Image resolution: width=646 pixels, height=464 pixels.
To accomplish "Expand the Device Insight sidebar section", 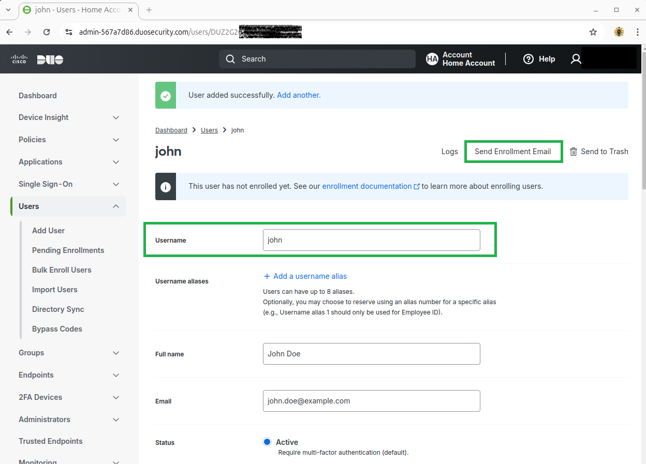I will [x=116, y=118].
